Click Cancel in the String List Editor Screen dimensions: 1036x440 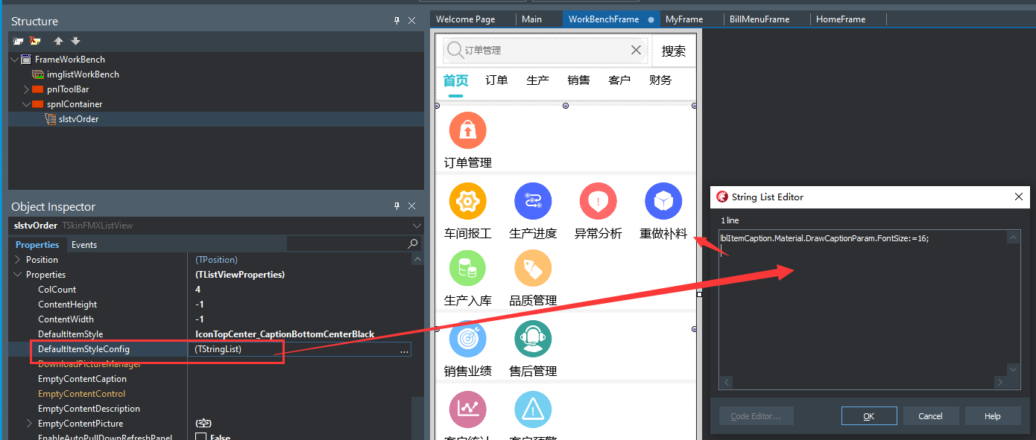point(931,416)
